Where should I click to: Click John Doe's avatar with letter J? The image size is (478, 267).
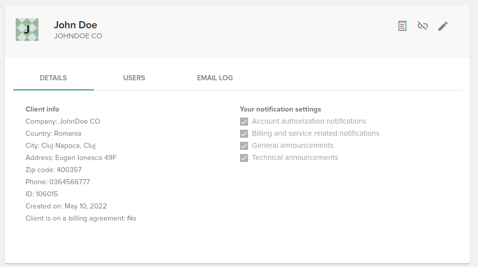pyautogui.click(x=27, y=30)
